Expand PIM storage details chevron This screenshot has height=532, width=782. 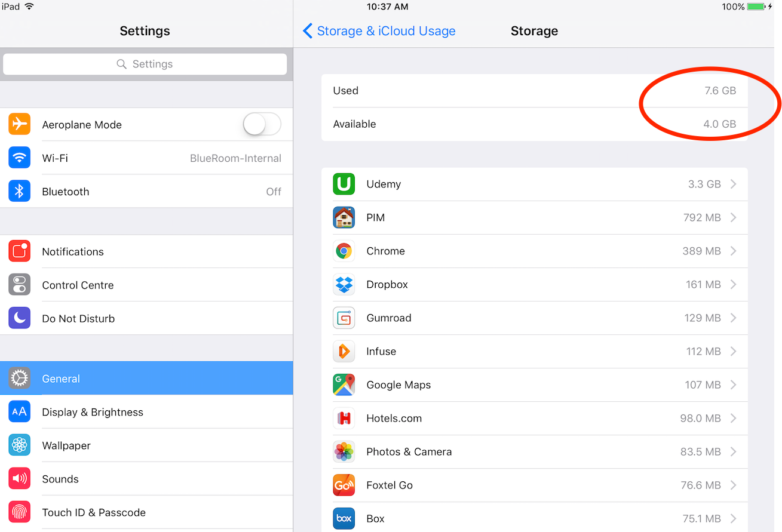733,217
